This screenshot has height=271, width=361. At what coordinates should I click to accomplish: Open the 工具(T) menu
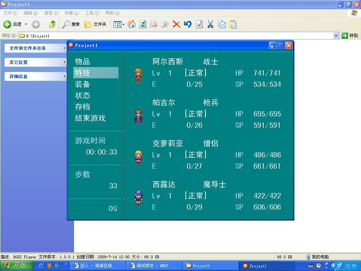coord(92,13)
